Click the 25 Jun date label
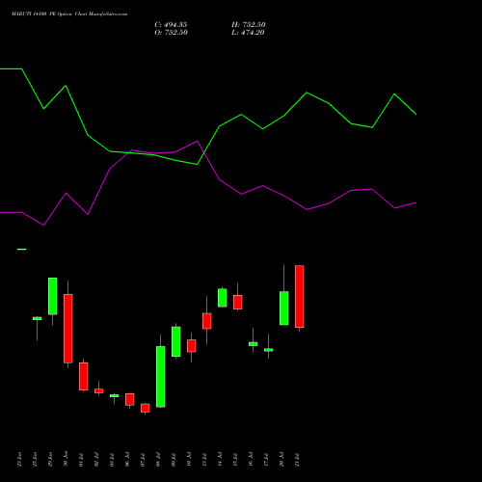The width and height of the screenshot is (482, 482). pyautogui.click(x=35, y=459)
